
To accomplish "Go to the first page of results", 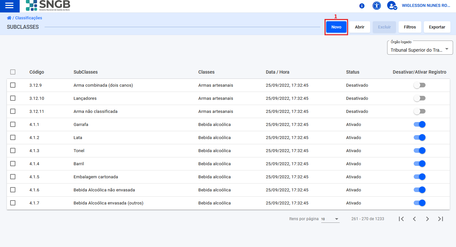I will tap(401, 219).
